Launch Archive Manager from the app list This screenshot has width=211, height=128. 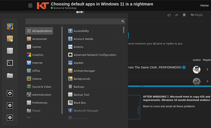click(x=84, y=71)
